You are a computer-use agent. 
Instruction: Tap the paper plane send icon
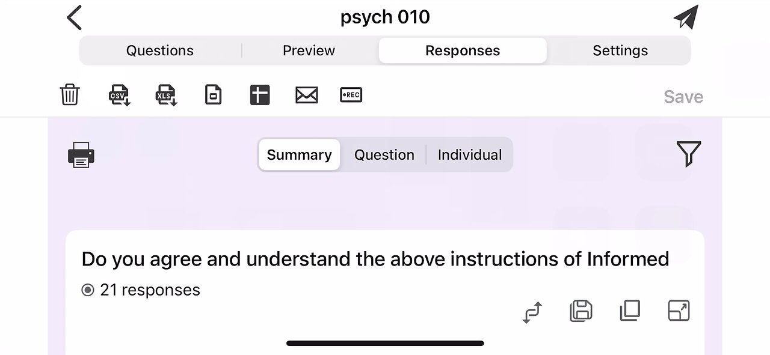click(x=686, y=17)
